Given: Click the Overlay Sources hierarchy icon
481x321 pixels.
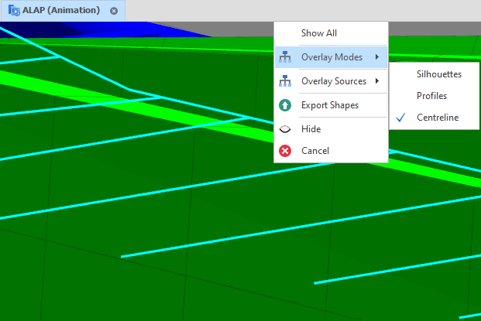Looking at the screenshot, I should 285,81.
